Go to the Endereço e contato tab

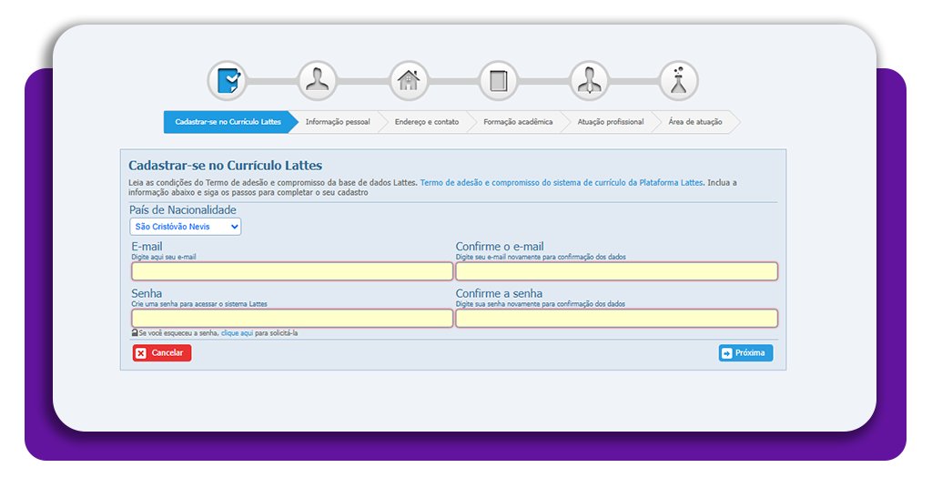click(x=427, y=122)
